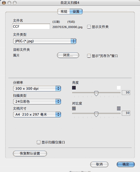140x172 pixels.
Task: Click the white brightness square icon
Action: point(119,88)
